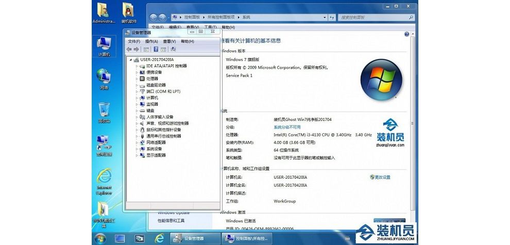Click the back arrow in Device Manager toolbar

coord(129,49)
